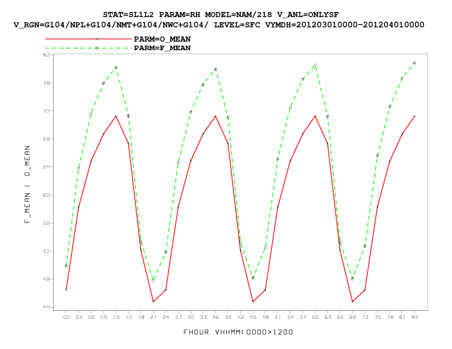This screenshot has height=349, width=452.
Task: Click the x-axis tick label 27
Action: point(178,317)
